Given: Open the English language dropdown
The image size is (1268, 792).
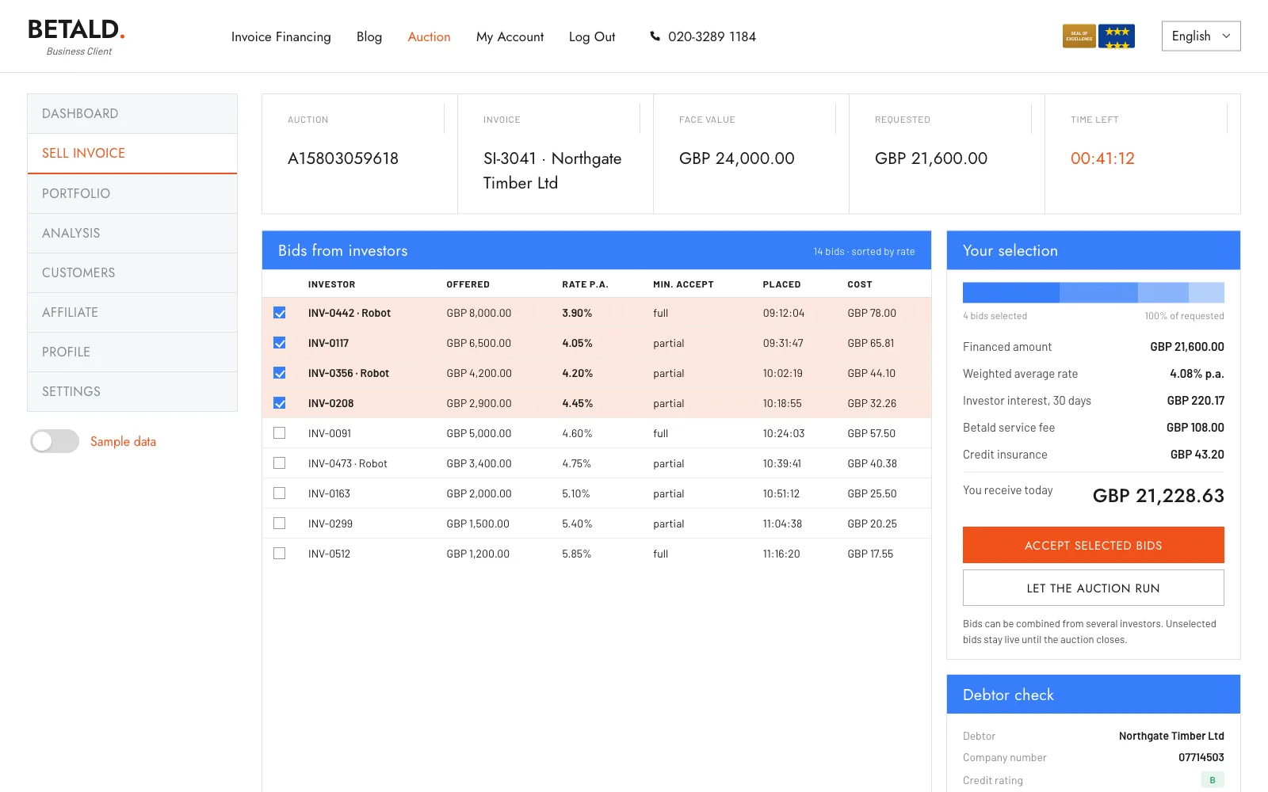Looking at the screenshot, I should (x=1201, y=36).
